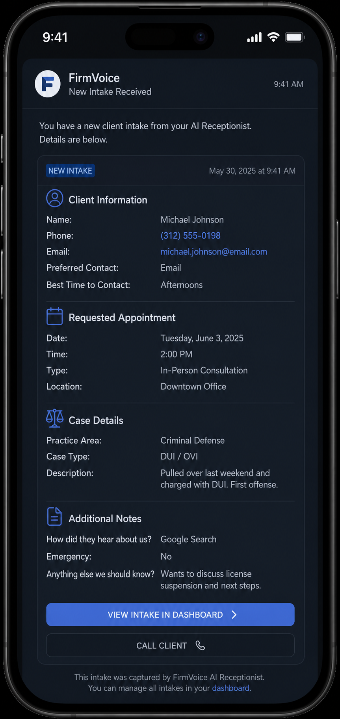This screenshot has height=719, width=340.
Task: Tap the status bar clock 9:41
Action: click(x=55, y=37)
